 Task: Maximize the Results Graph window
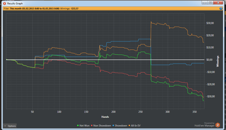click(210, 3)
